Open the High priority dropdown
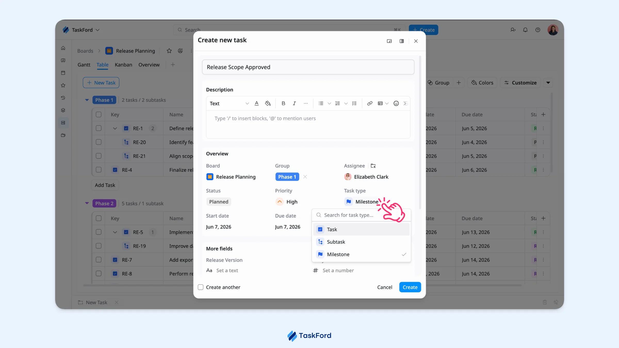The width and height of the screenshot is (619, 348). tap(287, 202)
